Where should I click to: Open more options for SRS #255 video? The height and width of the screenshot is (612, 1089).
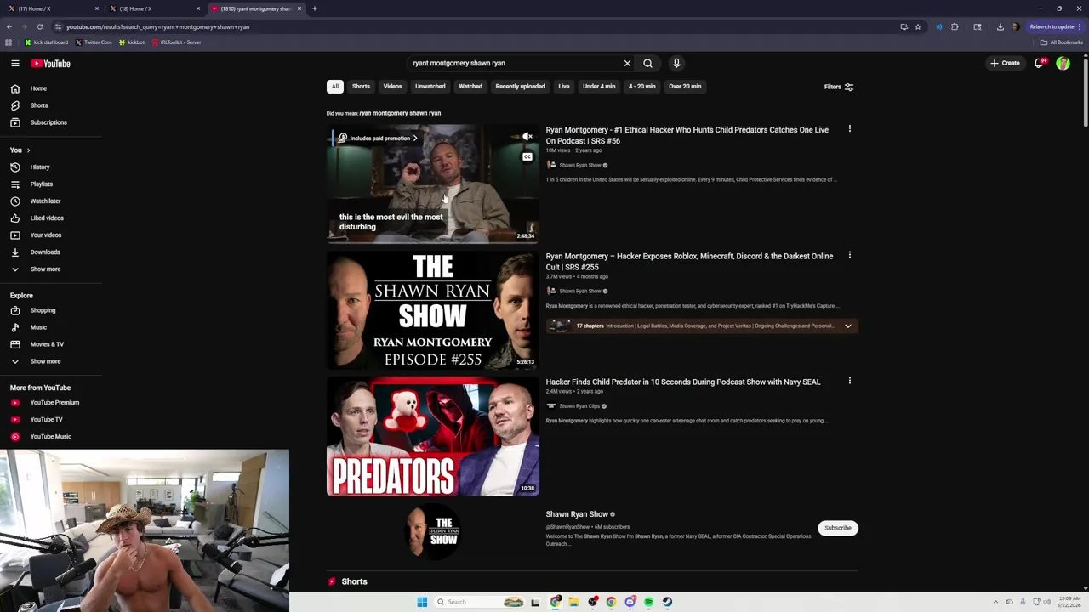pos(849,255)
